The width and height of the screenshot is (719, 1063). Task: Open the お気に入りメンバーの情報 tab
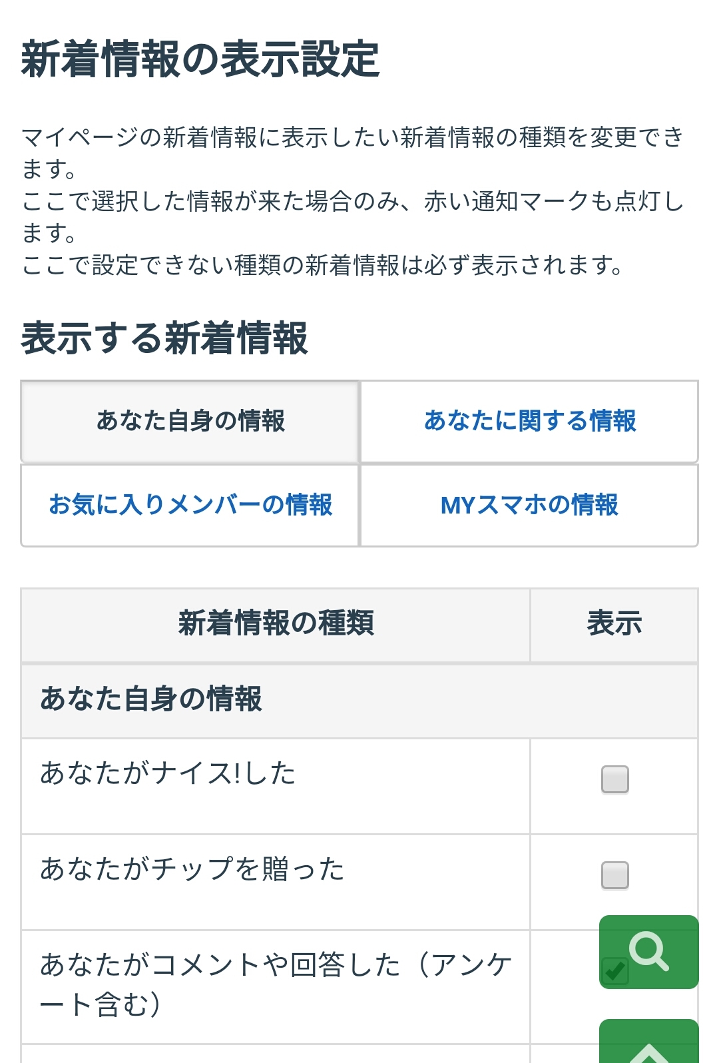pos(190,506)
